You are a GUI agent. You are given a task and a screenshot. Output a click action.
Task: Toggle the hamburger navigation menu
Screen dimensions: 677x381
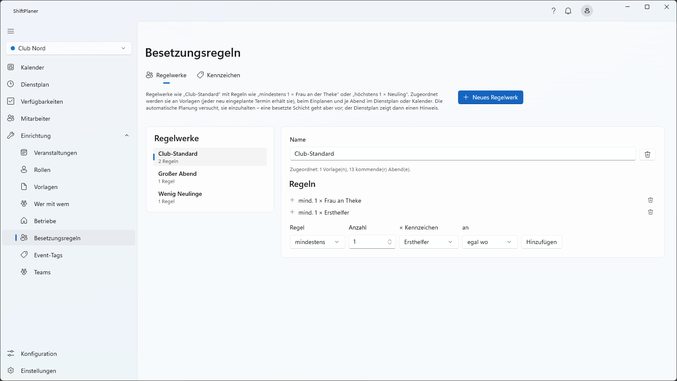[x=11, y=31]
